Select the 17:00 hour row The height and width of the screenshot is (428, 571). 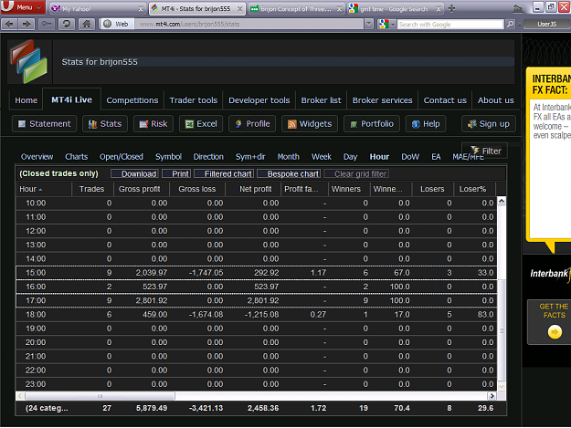pyautogui.click(x=257, y=300)
